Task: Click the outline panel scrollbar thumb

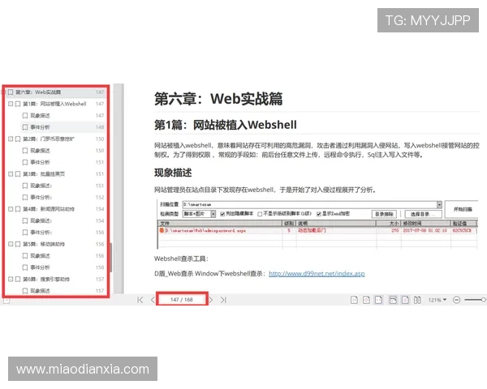Action: pos(110,258)
